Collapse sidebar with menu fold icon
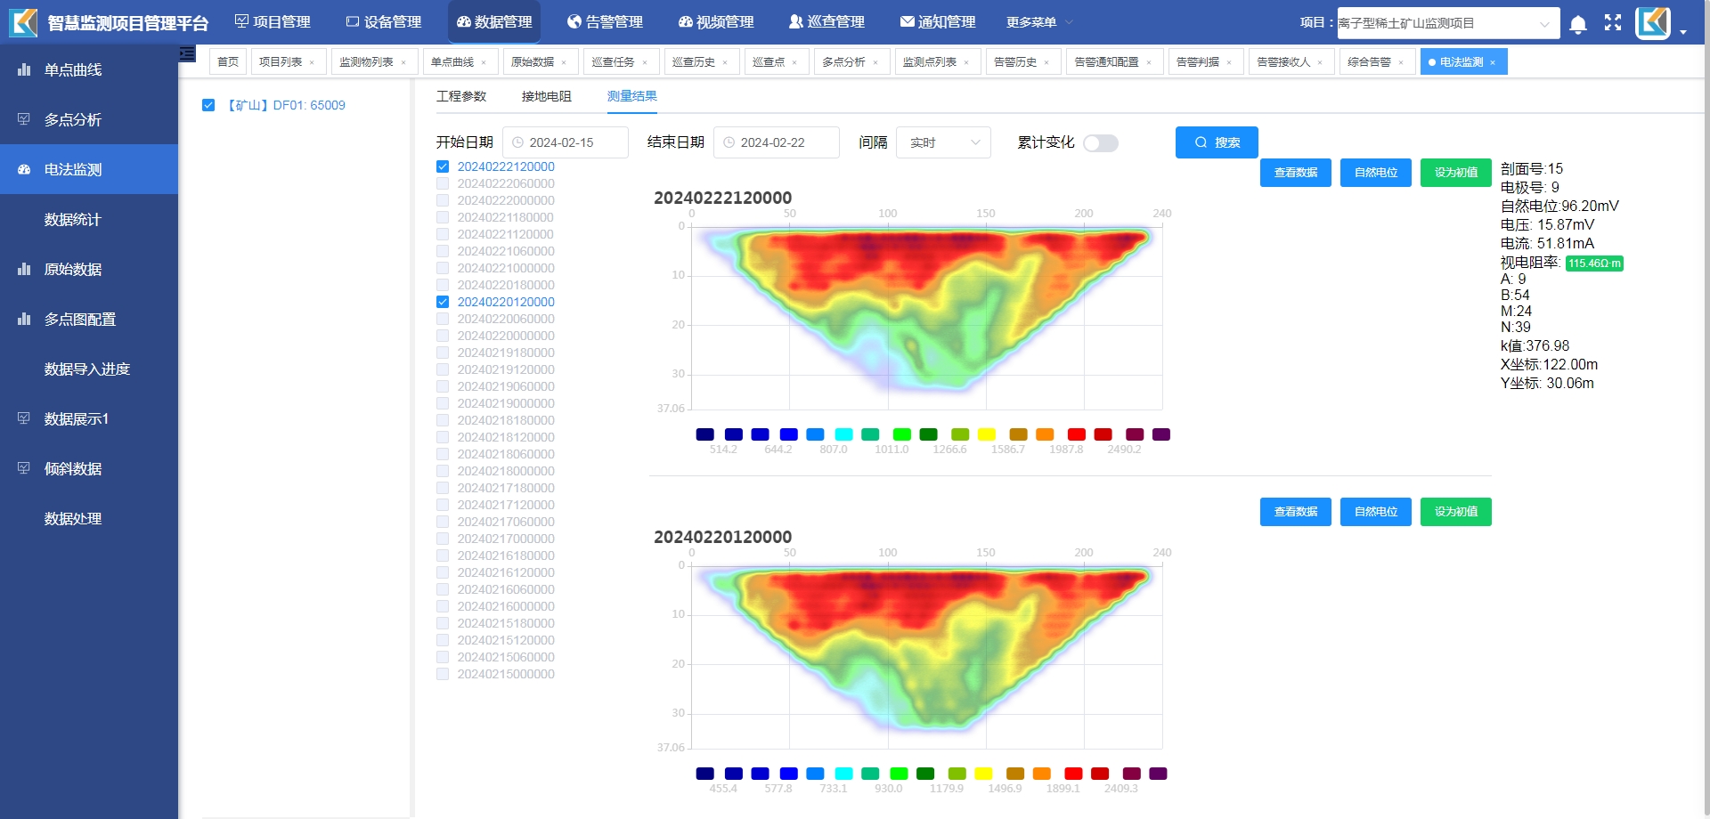This screenshot has width=1710, height=819. (187, 54)
